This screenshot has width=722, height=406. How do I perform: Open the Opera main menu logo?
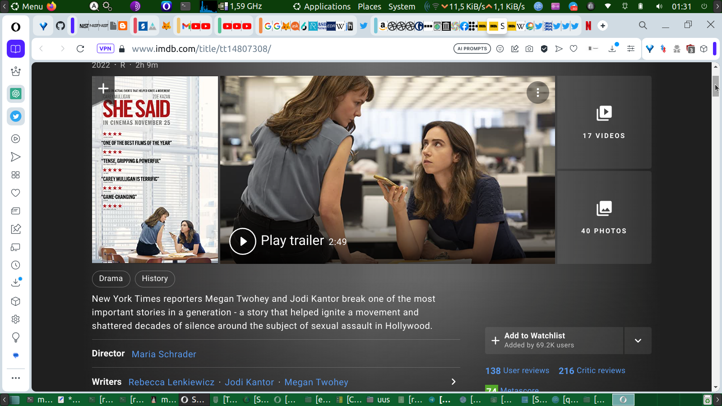[x=16, y=27]
